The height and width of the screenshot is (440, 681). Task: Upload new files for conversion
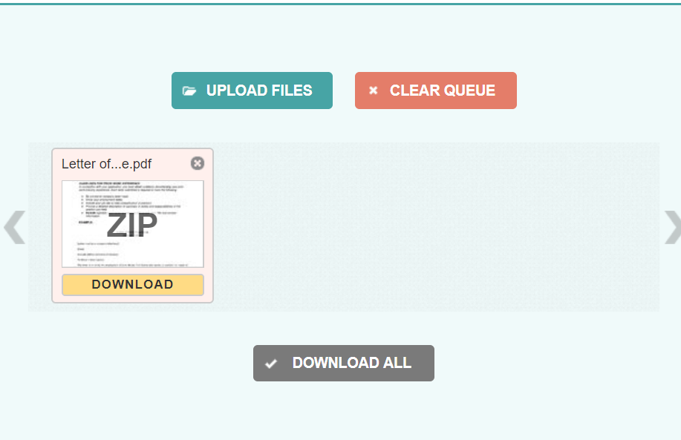[252, 90]
